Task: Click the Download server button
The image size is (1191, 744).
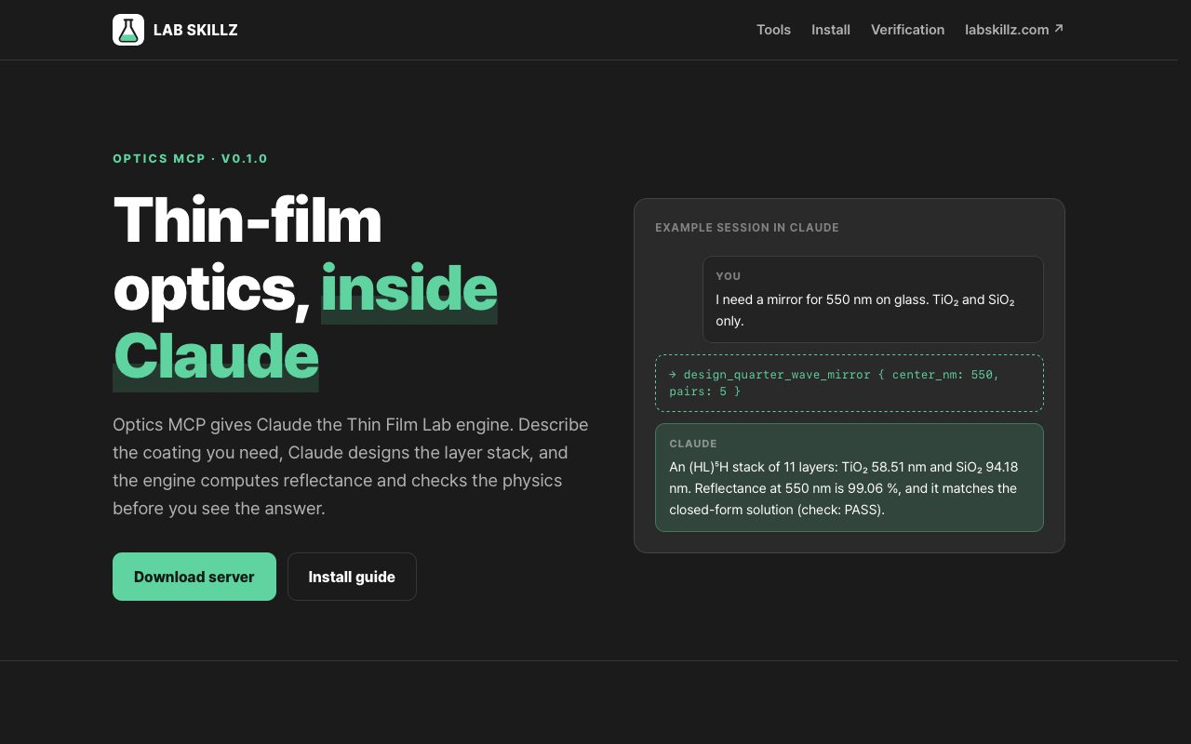Action: click(194, 577)
